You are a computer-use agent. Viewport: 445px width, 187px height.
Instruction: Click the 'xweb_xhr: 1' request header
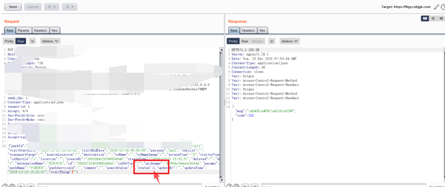tap(17, 98)
